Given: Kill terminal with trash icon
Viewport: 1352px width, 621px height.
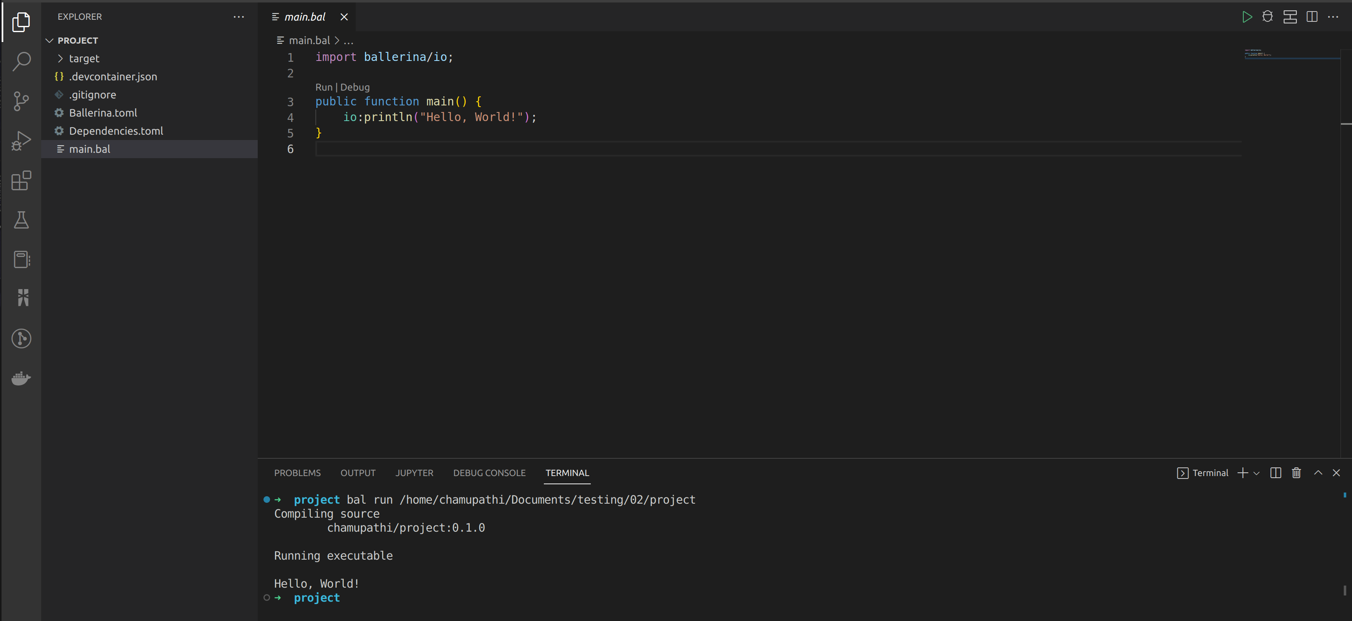Looking at the screenshot, I should coord(1296,473).
